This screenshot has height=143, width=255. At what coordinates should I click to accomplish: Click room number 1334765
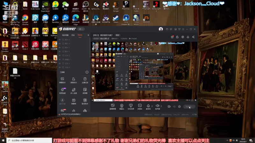(124, 38)
